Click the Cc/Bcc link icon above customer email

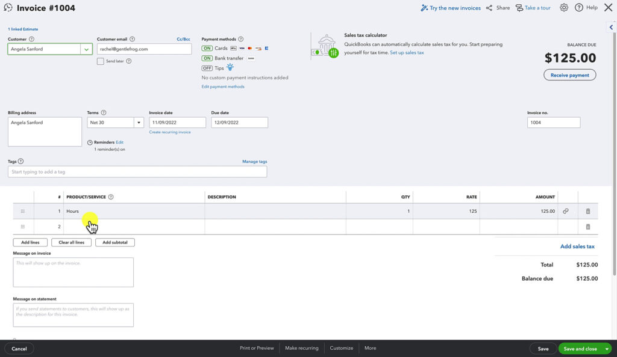pos(183,38)
